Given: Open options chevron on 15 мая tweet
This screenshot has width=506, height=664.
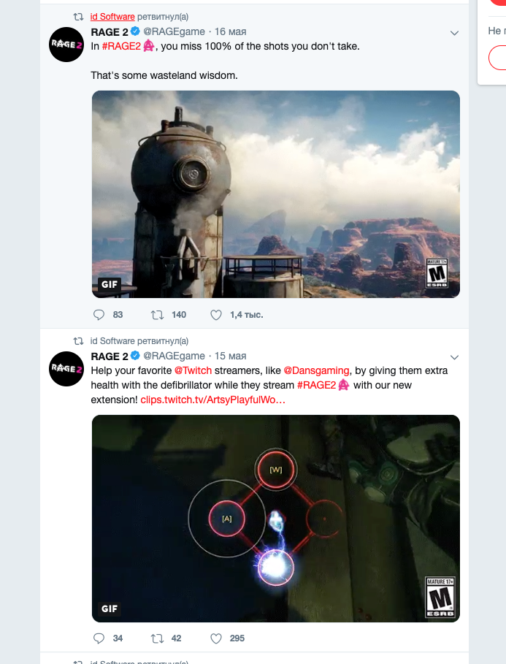Looking at the screenshot, I should 453,357.
